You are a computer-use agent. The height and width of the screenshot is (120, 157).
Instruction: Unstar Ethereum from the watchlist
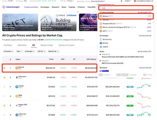4,77
